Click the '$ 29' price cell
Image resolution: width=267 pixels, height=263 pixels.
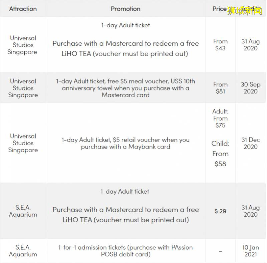(220, 211)
